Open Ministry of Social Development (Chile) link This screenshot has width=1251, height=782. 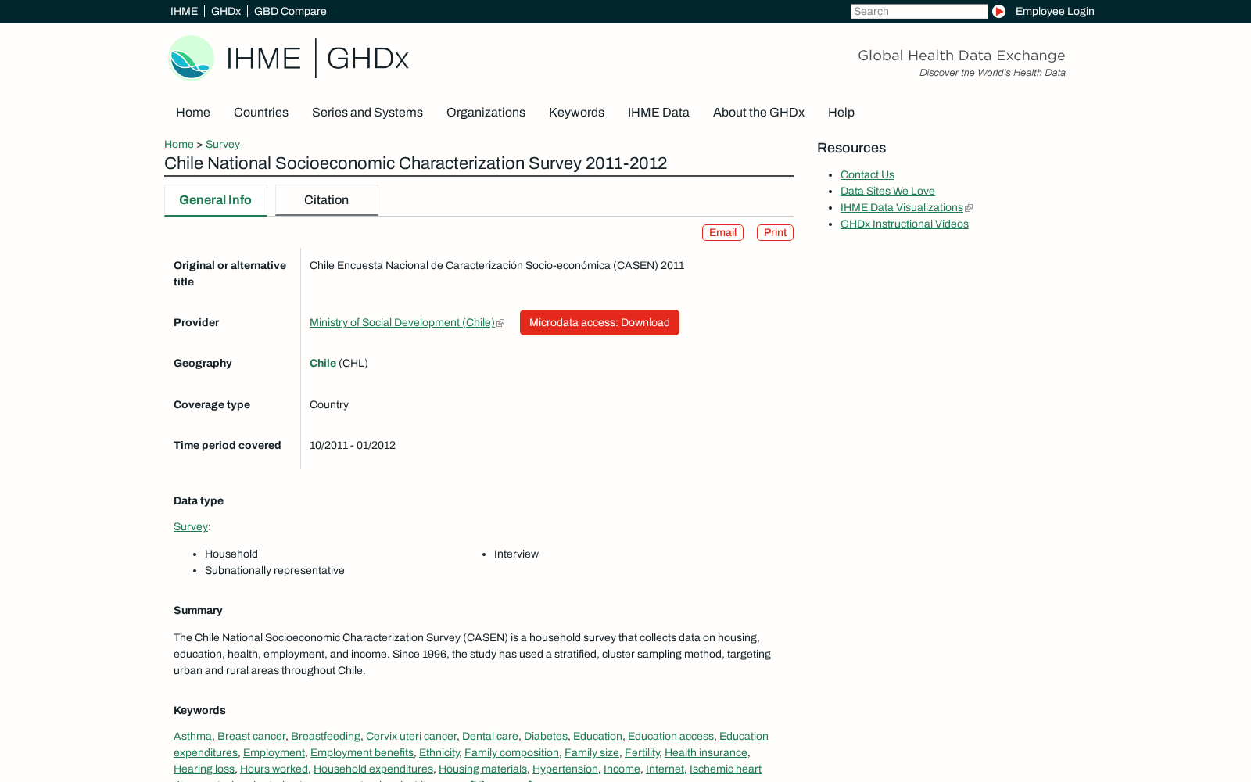tap(402, 322)
